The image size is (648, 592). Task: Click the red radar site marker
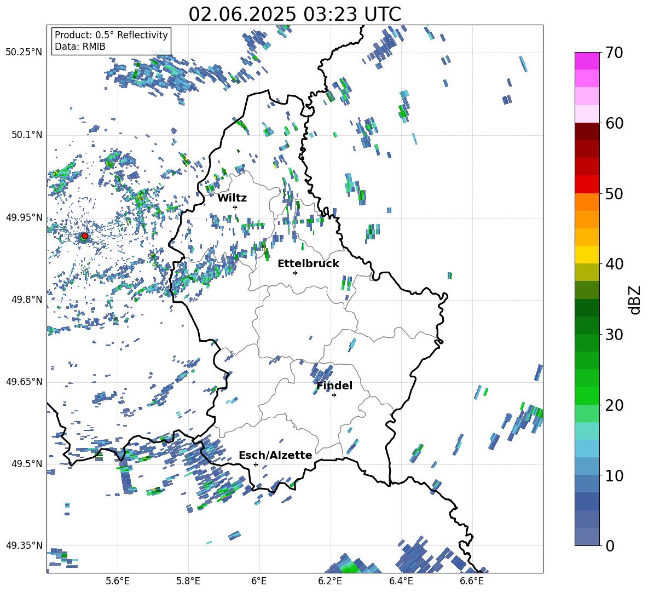pyautogui.click(x=84, y=236)
